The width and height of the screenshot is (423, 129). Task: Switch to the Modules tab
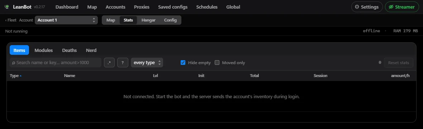pyautogui.click(x=44, y=50)
